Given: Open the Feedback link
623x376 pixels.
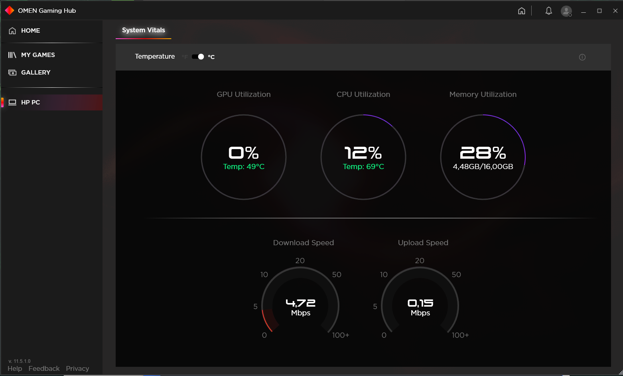Looking at the screenshot, I should point(44,368).
